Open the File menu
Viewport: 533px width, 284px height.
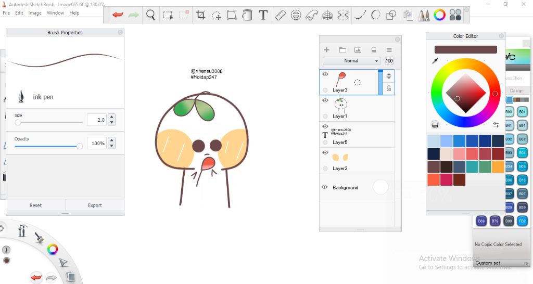click(6, 13)
